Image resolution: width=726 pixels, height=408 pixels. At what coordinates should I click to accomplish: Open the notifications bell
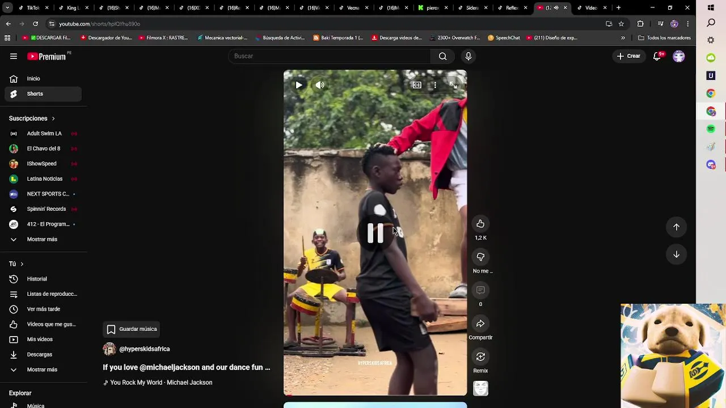657,56
